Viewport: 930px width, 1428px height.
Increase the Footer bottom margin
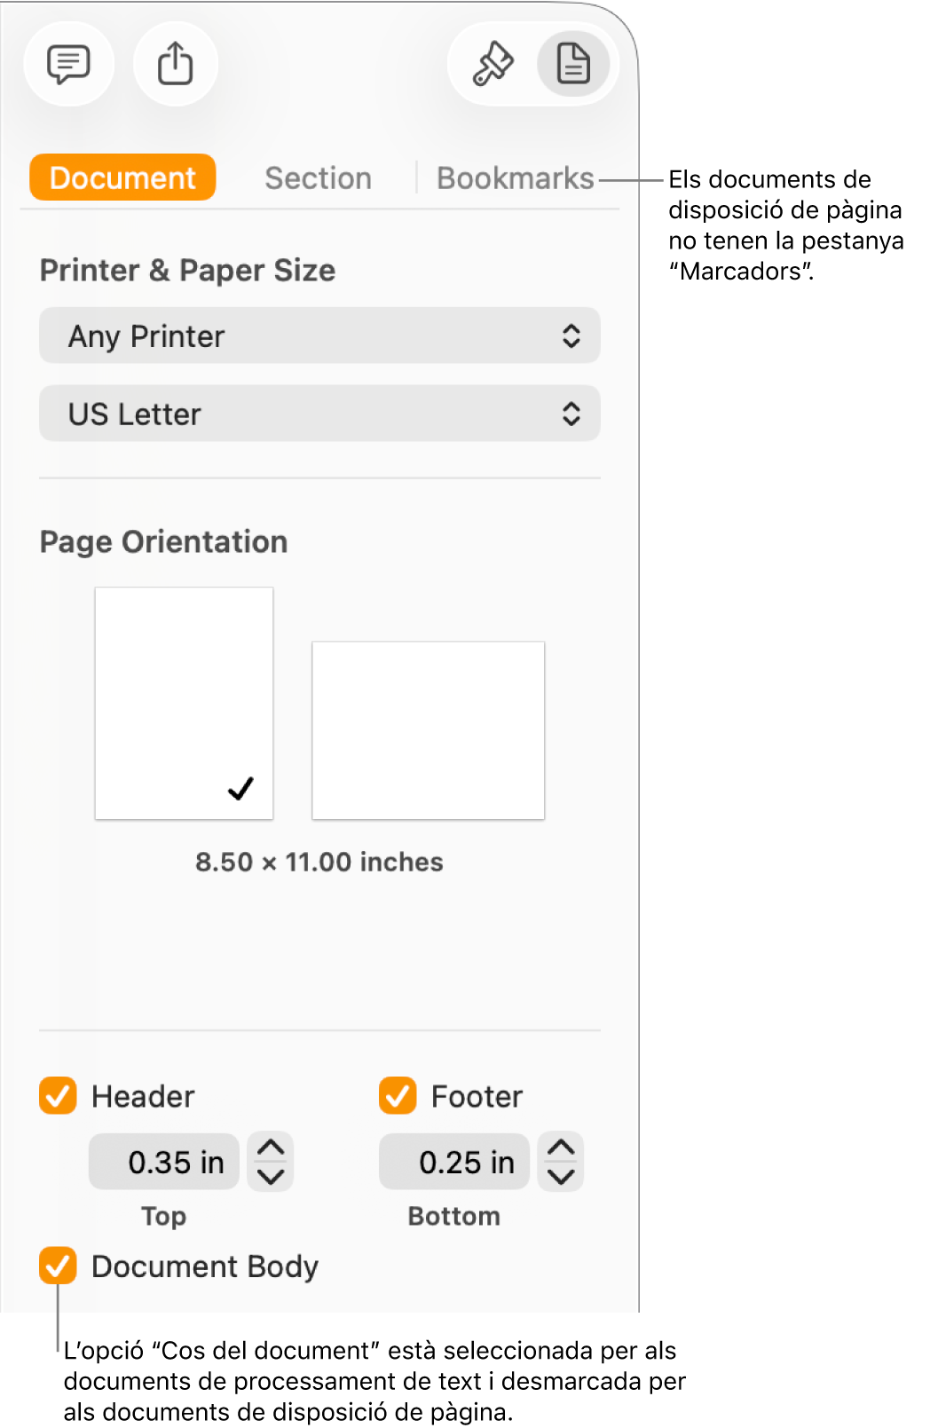pos(561,1148)
